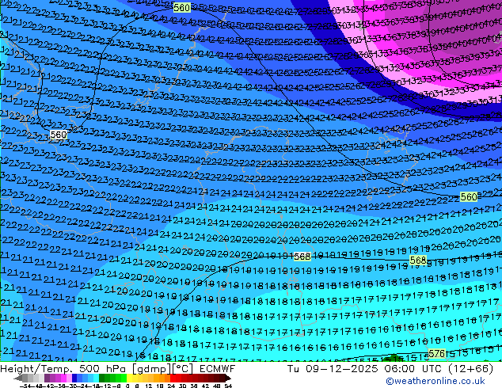Screen dimensions: 502x388
Task: Click the ECMWF model name text
Action: (218, 369)
